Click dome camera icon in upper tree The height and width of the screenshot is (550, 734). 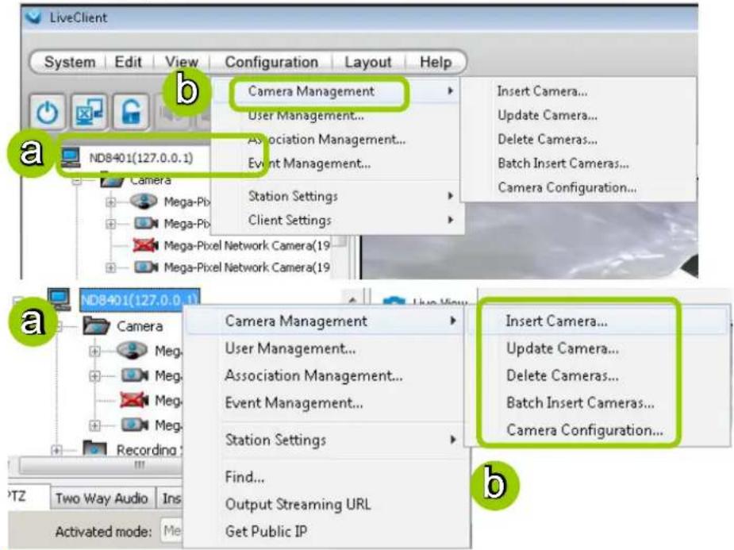[144, 202]
